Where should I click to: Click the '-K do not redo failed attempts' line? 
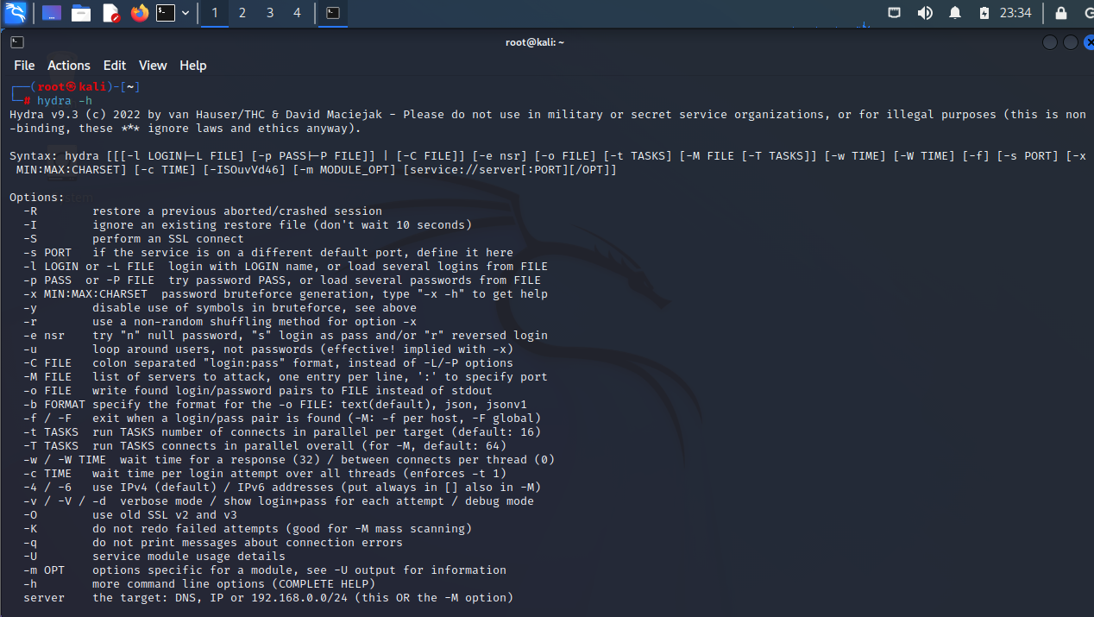pyautogui.click(x=248, y=529)
